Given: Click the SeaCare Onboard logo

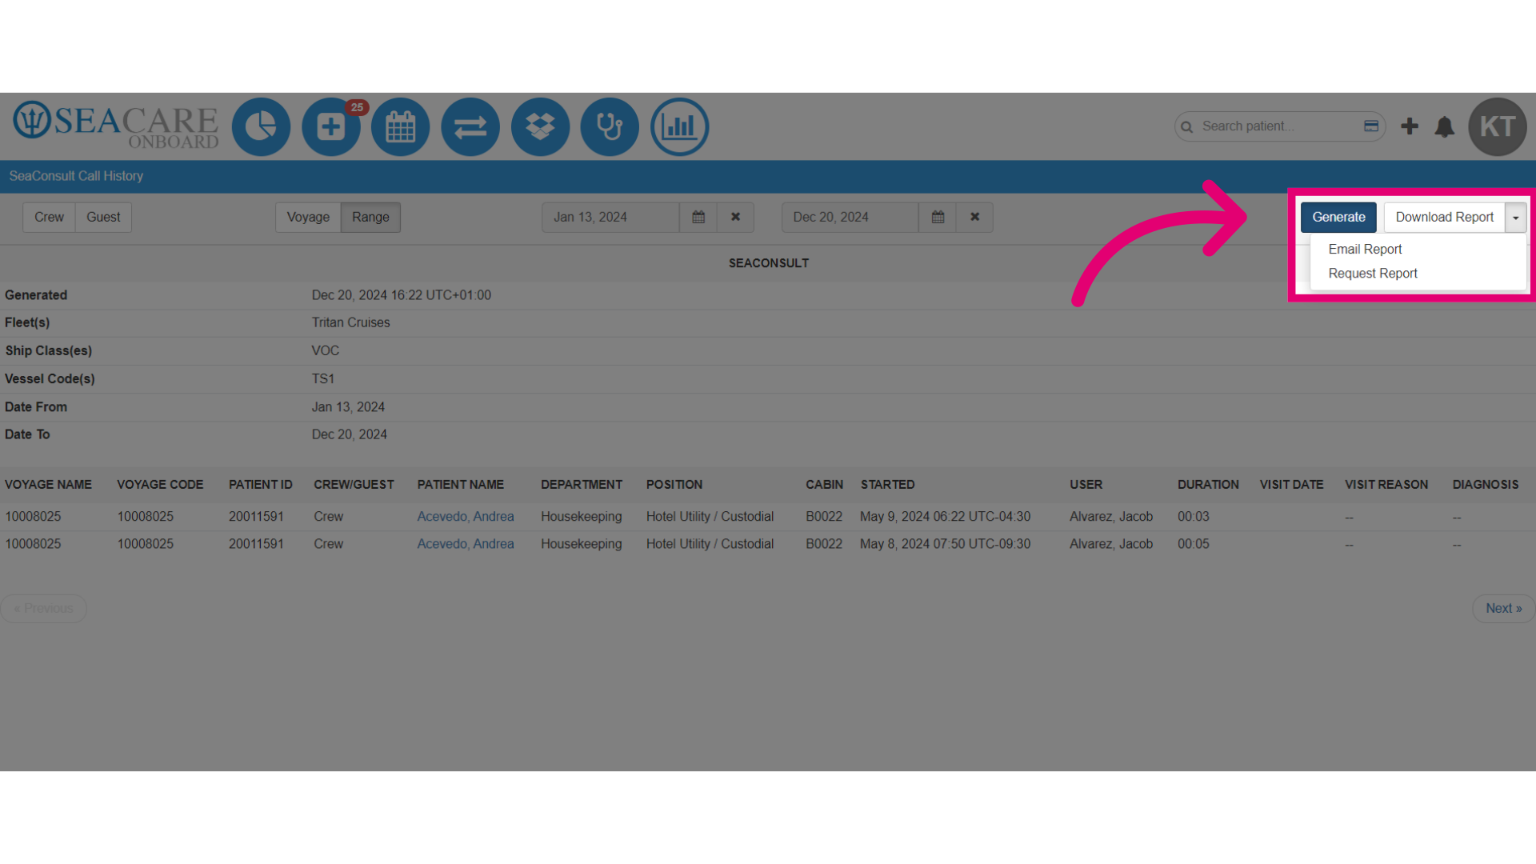Looking at the screenshot, I should [x=116, y=126].
